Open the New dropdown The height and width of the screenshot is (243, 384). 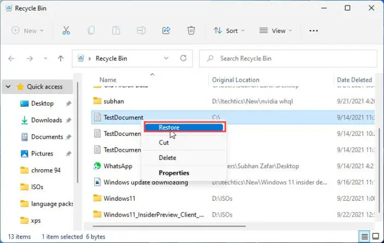27,31
